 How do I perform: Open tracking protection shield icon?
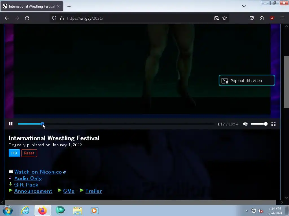54,18
